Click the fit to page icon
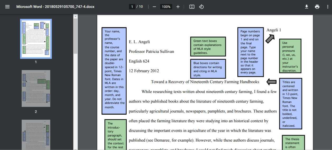 pyautogui.click(x=192, y=7)
